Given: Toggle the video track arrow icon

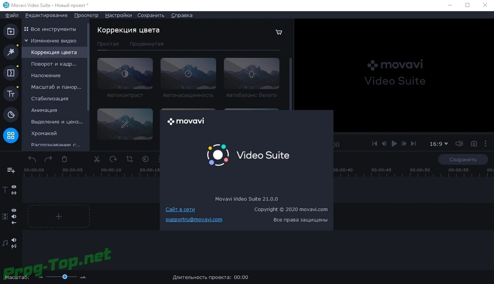Looking at the screenshot, I should coord(14,223).
